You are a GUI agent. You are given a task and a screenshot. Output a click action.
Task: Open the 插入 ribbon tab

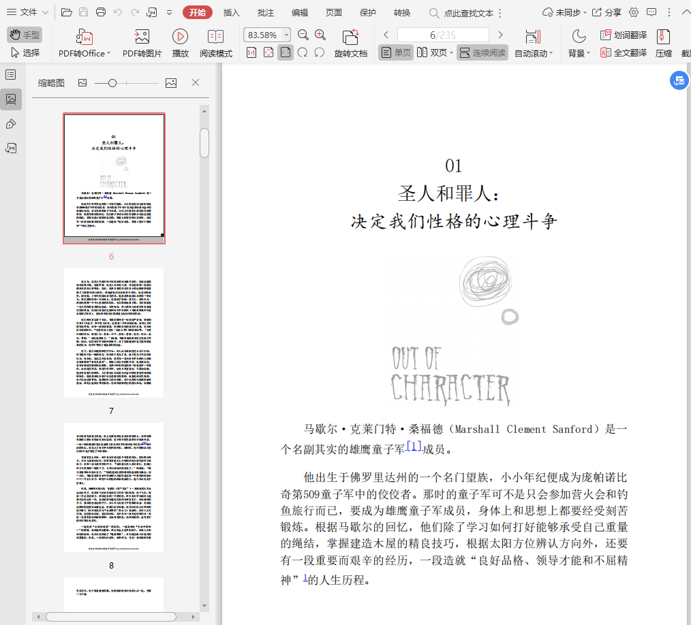click(x=232, y=13)
